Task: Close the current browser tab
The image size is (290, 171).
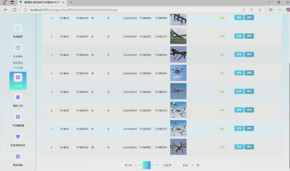Action: 63,2
